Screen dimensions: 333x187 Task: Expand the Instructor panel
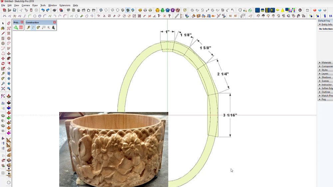325,85
